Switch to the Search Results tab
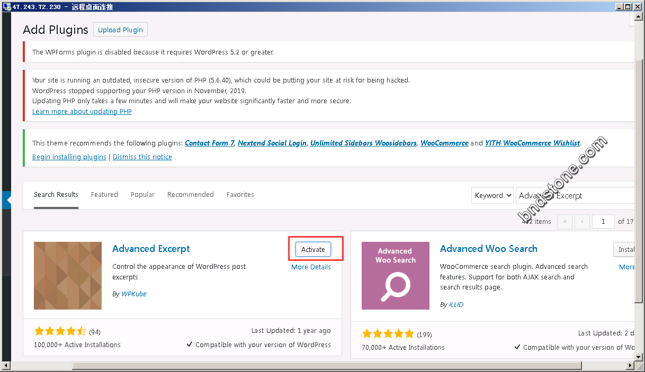This screenshot has height=372, width=645. coord(56,195)
